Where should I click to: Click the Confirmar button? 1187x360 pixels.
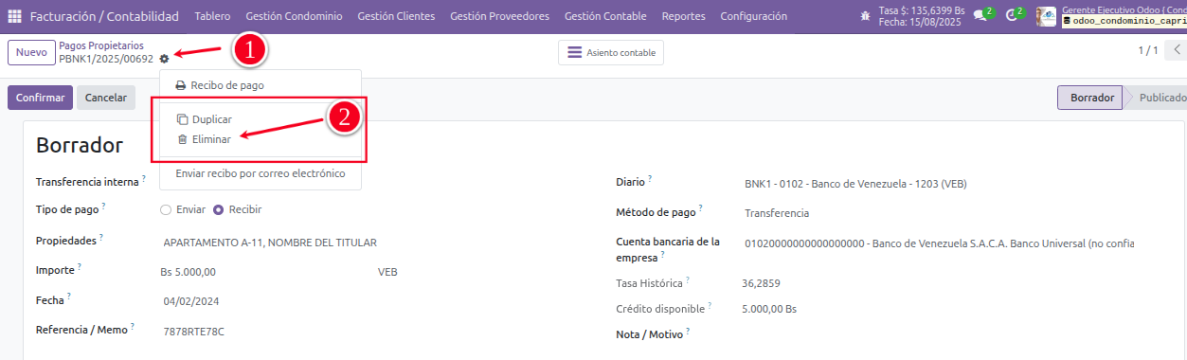(40, 98)
